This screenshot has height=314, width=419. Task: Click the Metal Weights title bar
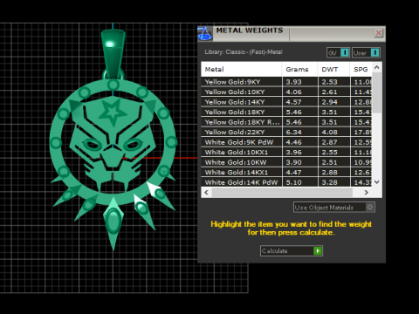(x=291, y=33)
